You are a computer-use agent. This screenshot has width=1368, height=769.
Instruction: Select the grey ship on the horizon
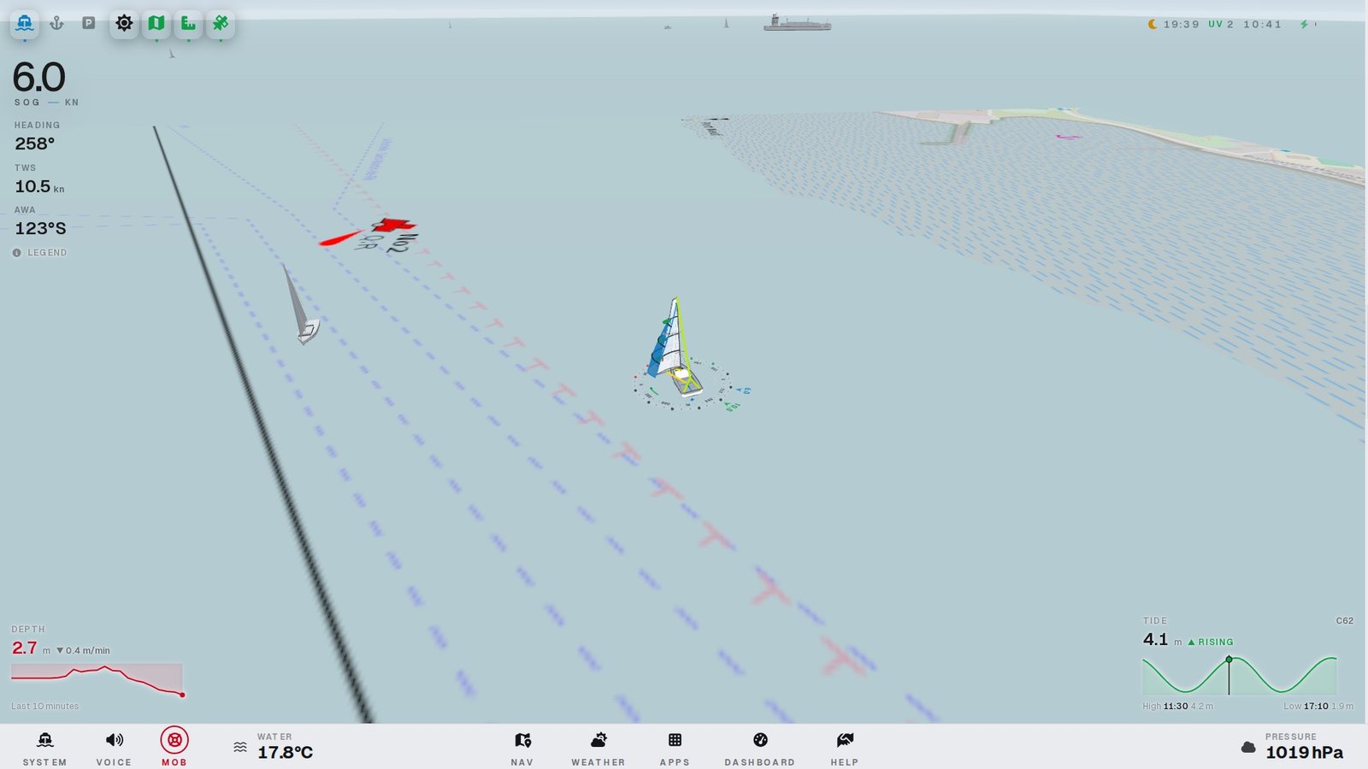(x=796, y=23)
